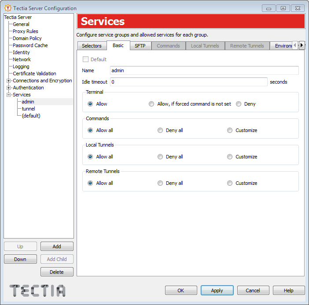This screenshot has width=309, height=305.
Task: Select Connections and Encryption tree item
Action: click(x=42, y=81)
